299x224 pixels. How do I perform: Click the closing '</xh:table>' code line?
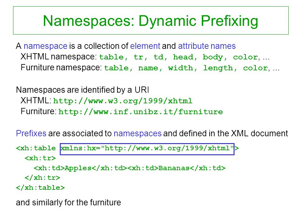(x=40, y=188)
